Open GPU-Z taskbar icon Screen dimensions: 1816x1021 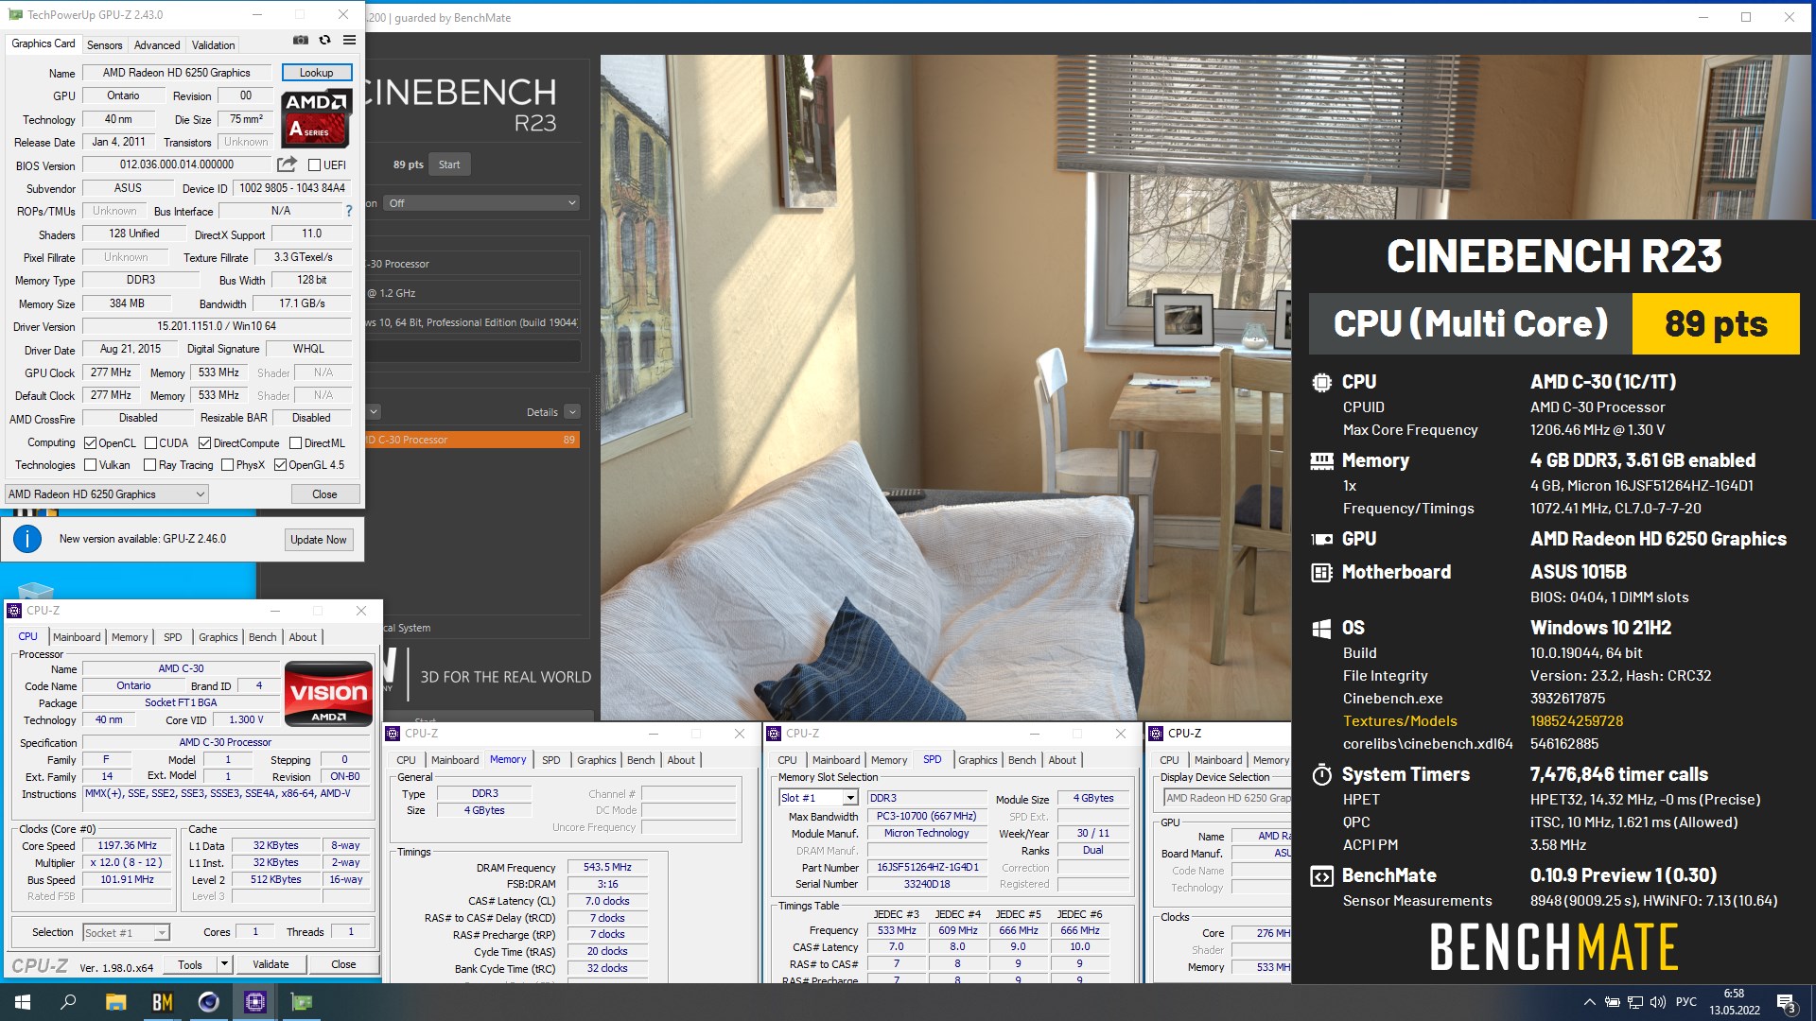pos(302,1002)
